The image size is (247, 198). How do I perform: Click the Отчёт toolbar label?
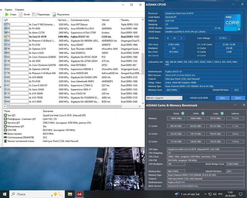(27, 14)
